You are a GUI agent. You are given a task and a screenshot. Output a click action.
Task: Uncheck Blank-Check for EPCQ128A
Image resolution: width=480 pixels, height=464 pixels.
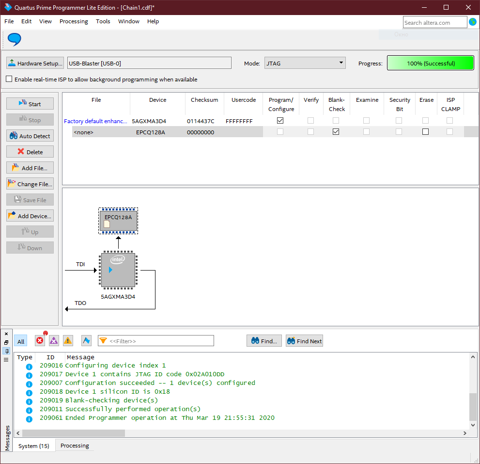pyautogui.click(x=336, y=131)
